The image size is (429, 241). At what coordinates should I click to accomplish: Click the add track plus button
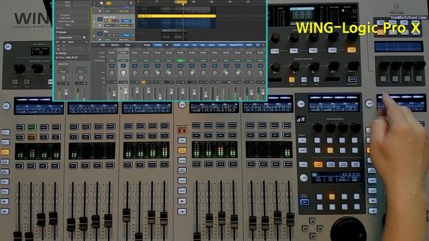click(95, 3)
